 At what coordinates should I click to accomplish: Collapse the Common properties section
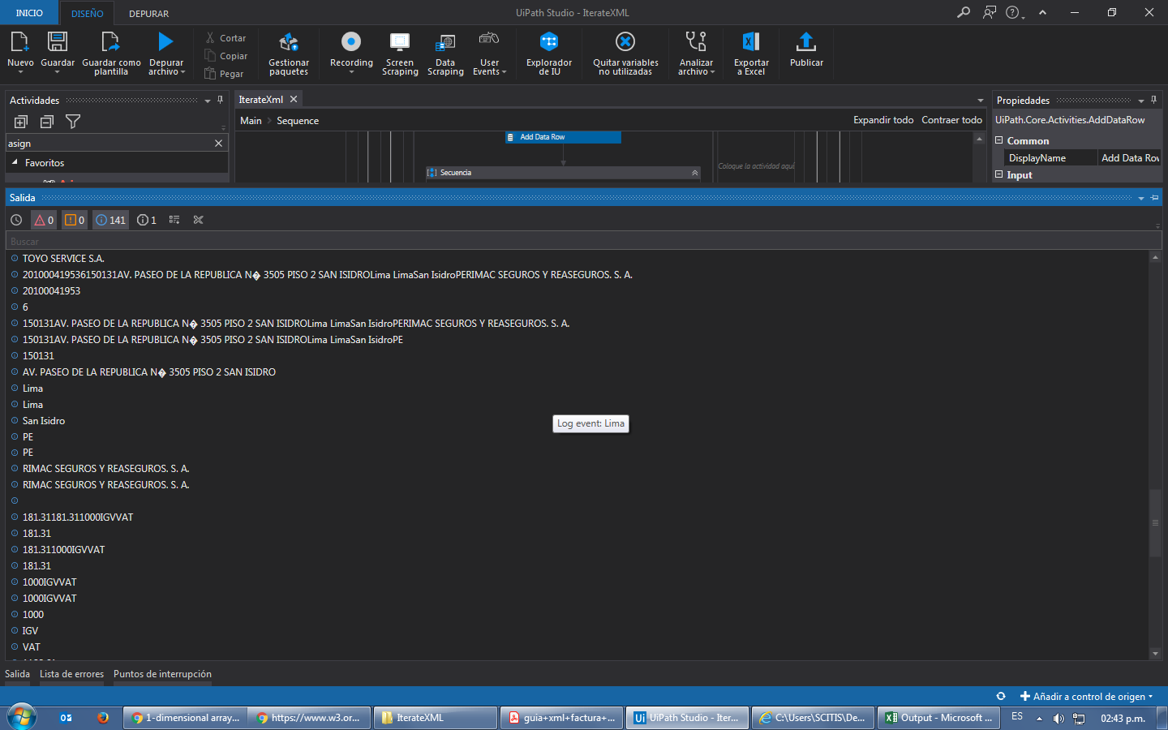[x=999, y=140]
